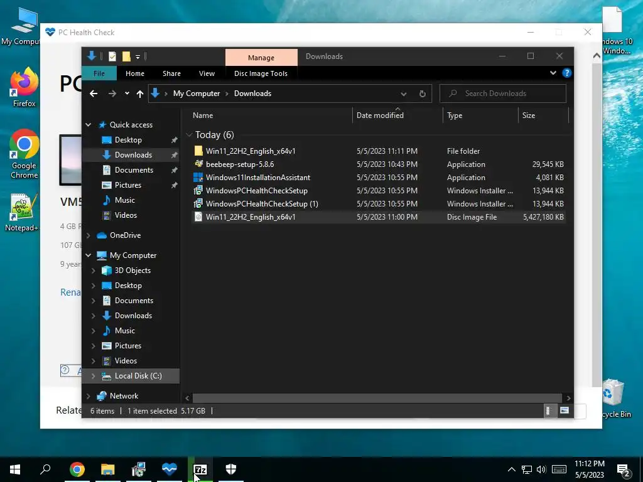Open the Share ribbon tab
This screenshot has height=482, width=643.
pos(171,73)
